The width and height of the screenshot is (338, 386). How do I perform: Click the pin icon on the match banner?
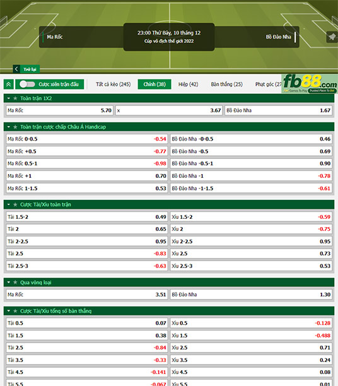coord(332,37)
